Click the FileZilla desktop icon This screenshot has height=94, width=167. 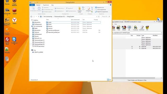(7, 41)
